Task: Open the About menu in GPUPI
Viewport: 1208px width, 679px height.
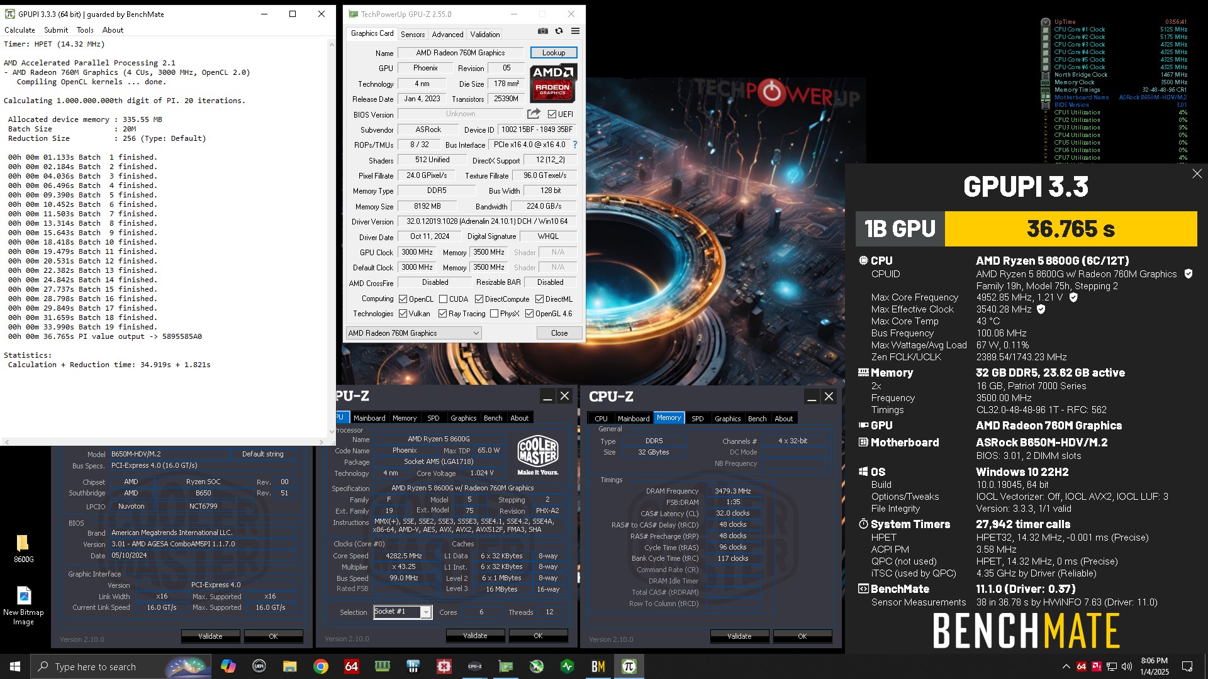Action: pos(113,30)
